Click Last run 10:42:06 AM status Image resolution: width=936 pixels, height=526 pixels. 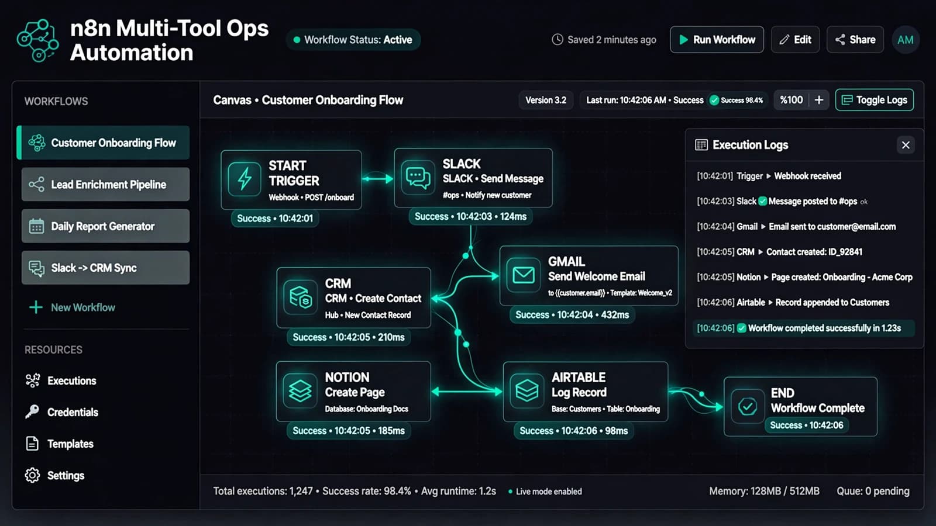click(645, 100)
